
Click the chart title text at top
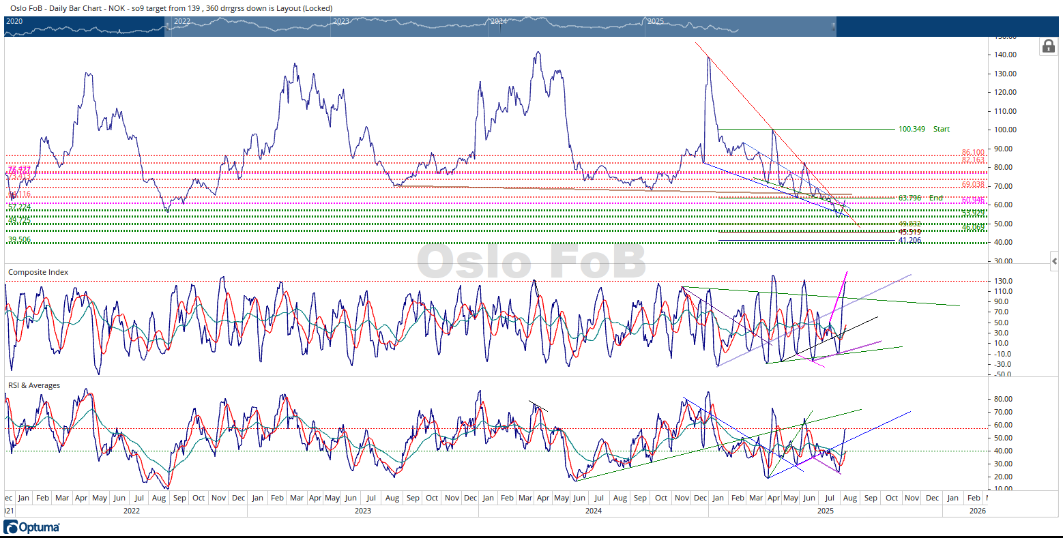171,8
